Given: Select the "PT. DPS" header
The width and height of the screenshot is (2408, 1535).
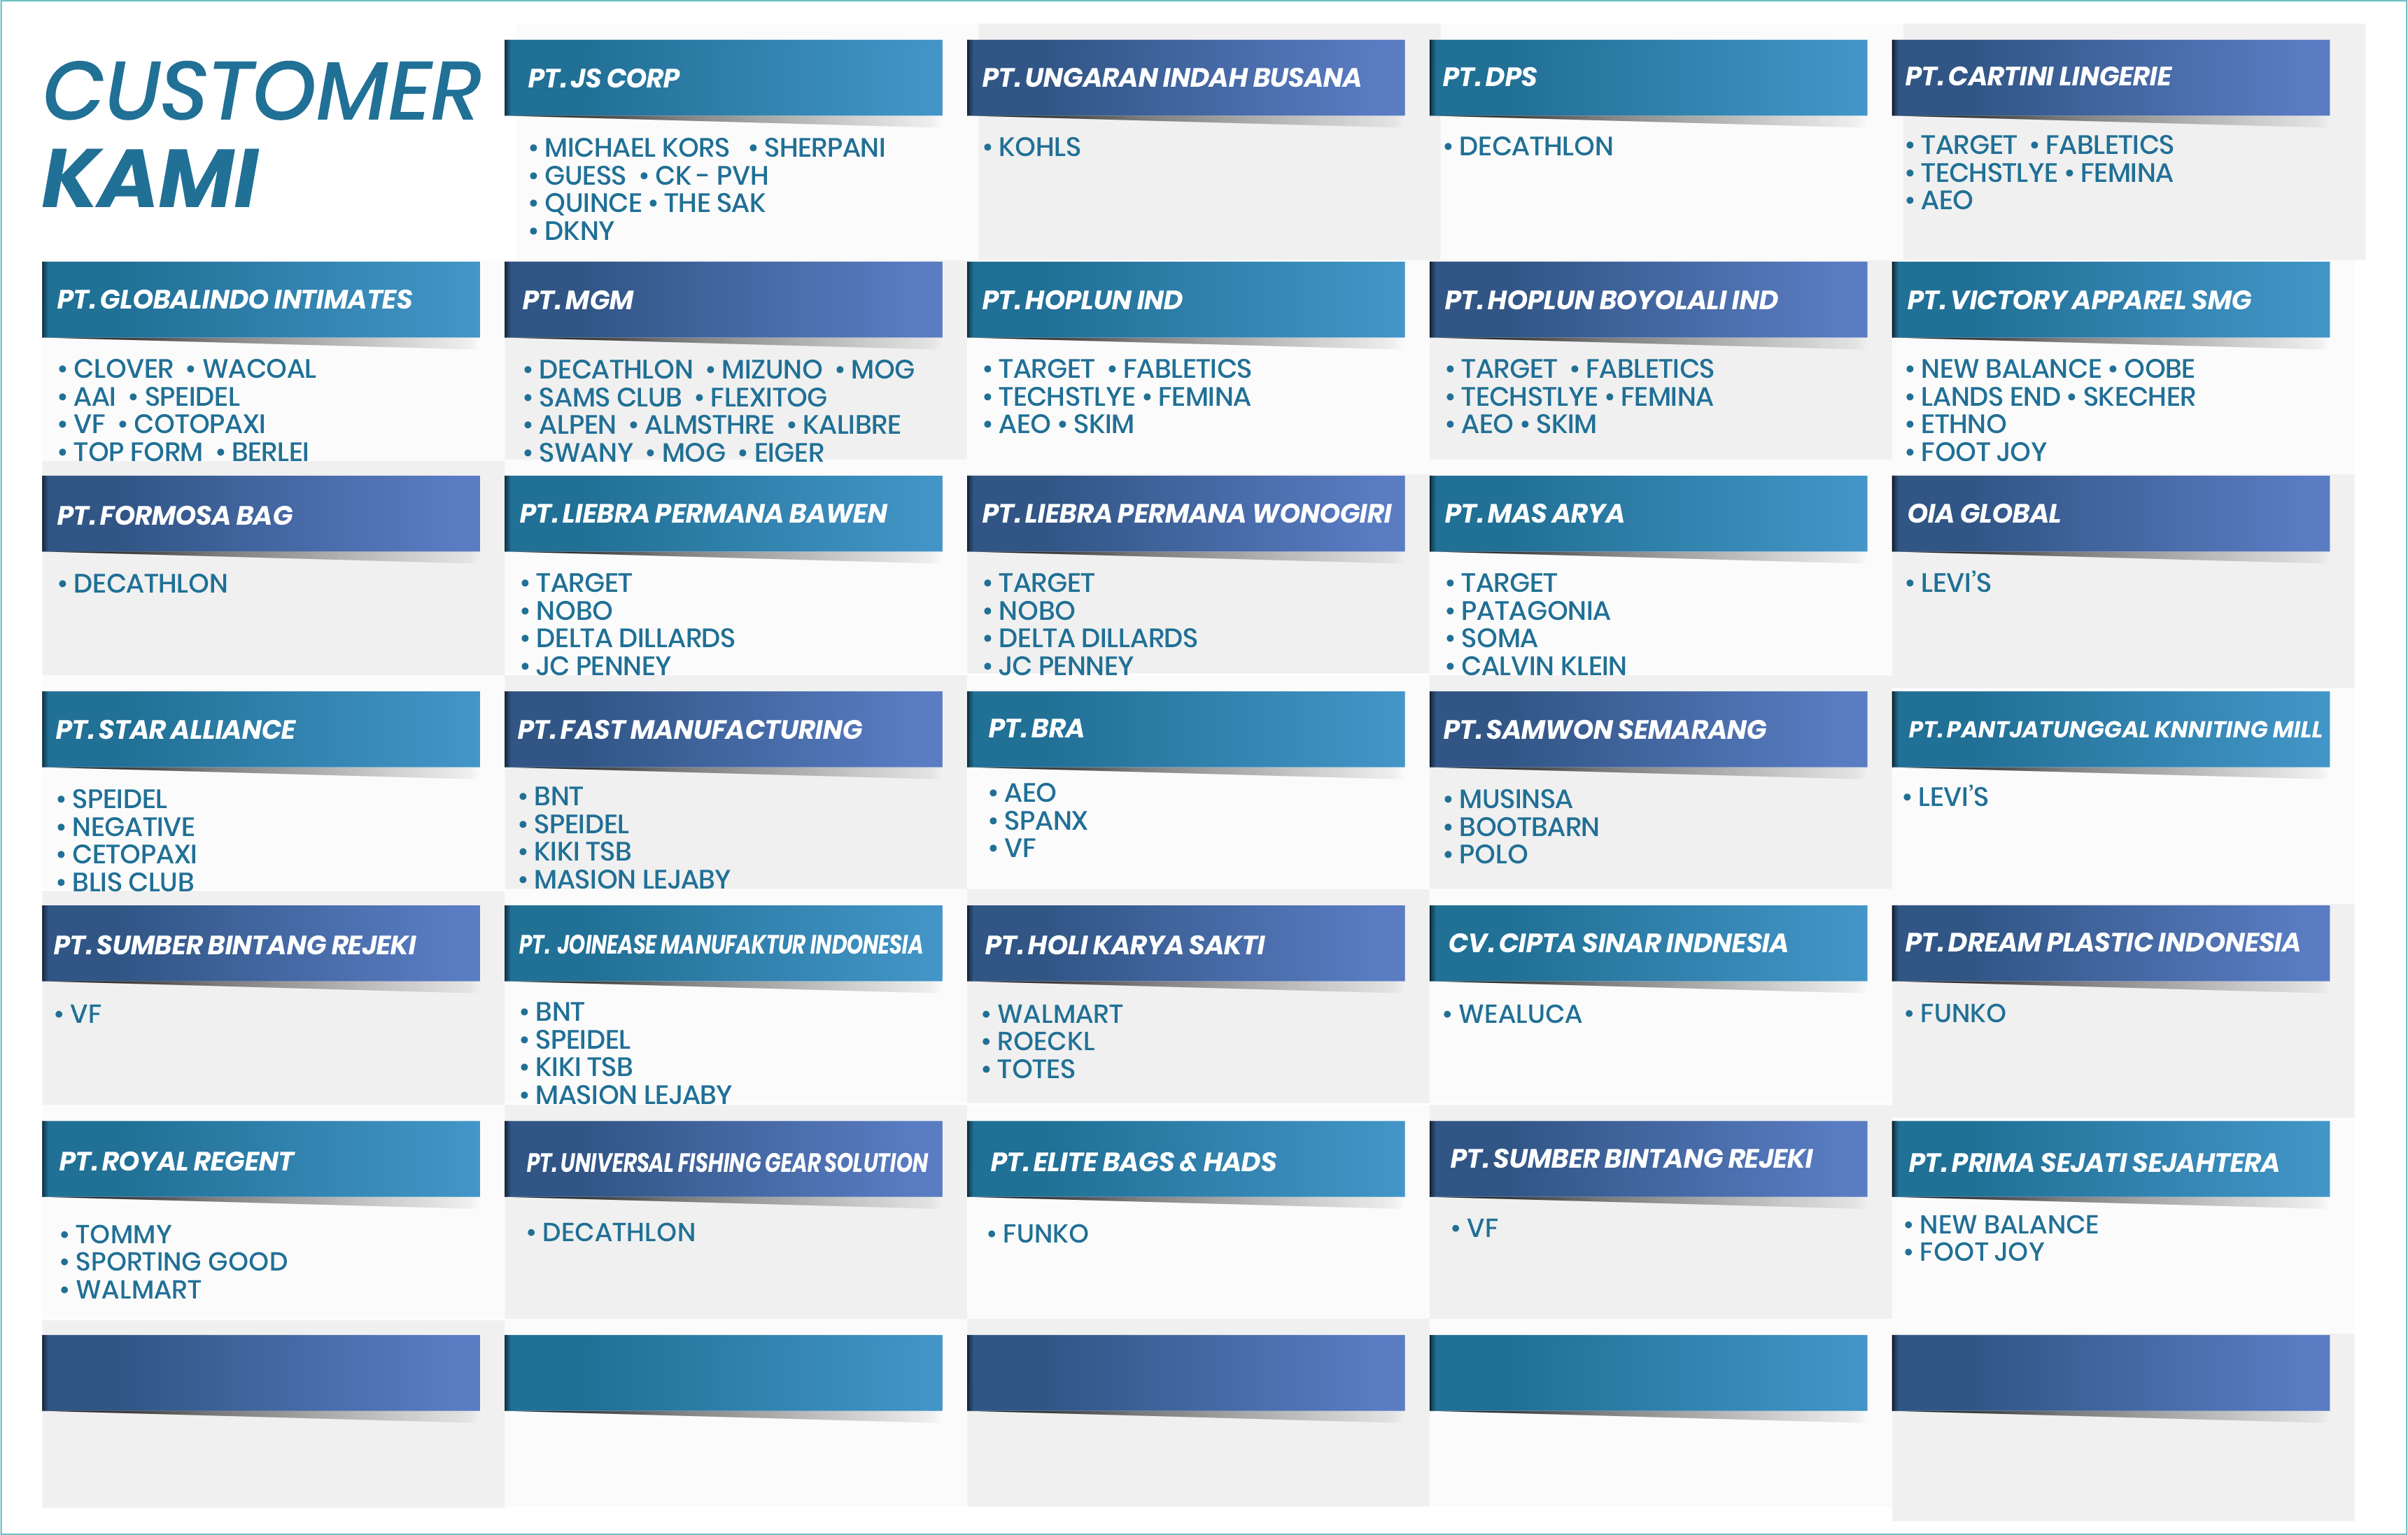Looking at the screenshot, I should click(1648, 78).
